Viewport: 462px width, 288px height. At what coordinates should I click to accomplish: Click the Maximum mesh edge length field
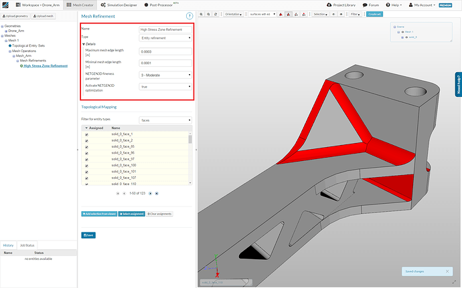[165, 51]
